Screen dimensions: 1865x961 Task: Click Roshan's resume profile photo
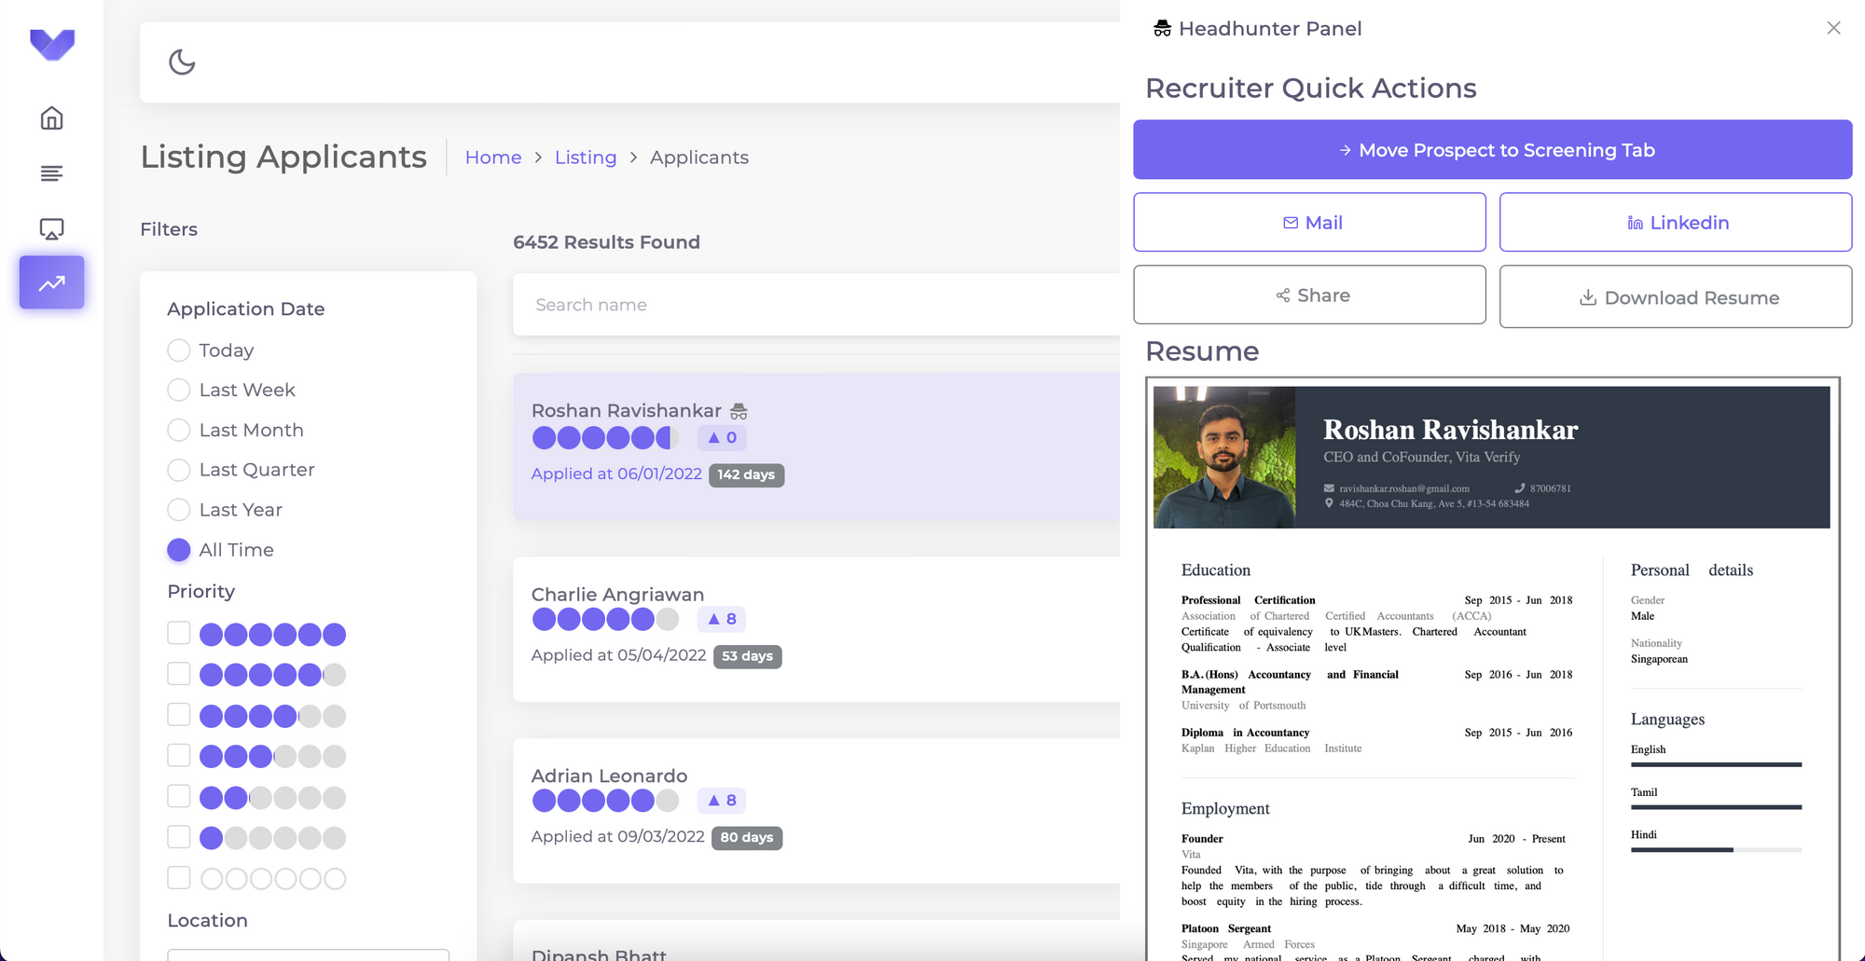(x=1224, y=458)
